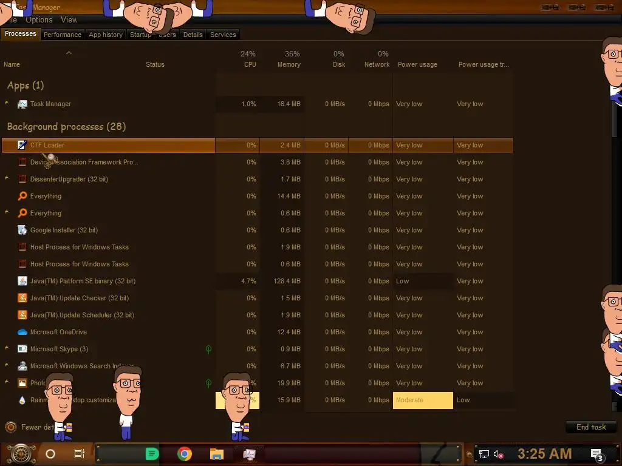Expand the Microsoft Skype (3) group
The width and height of the screenshot is (622, 466).
click(x=7, y=348)
